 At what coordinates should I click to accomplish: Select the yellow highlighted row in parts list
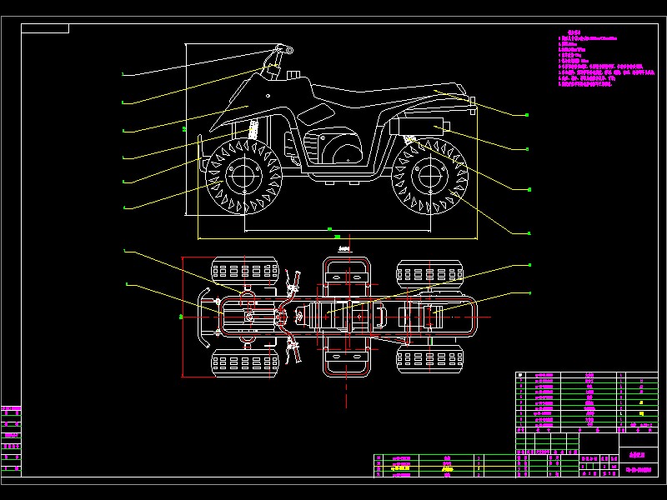point(444,469)
